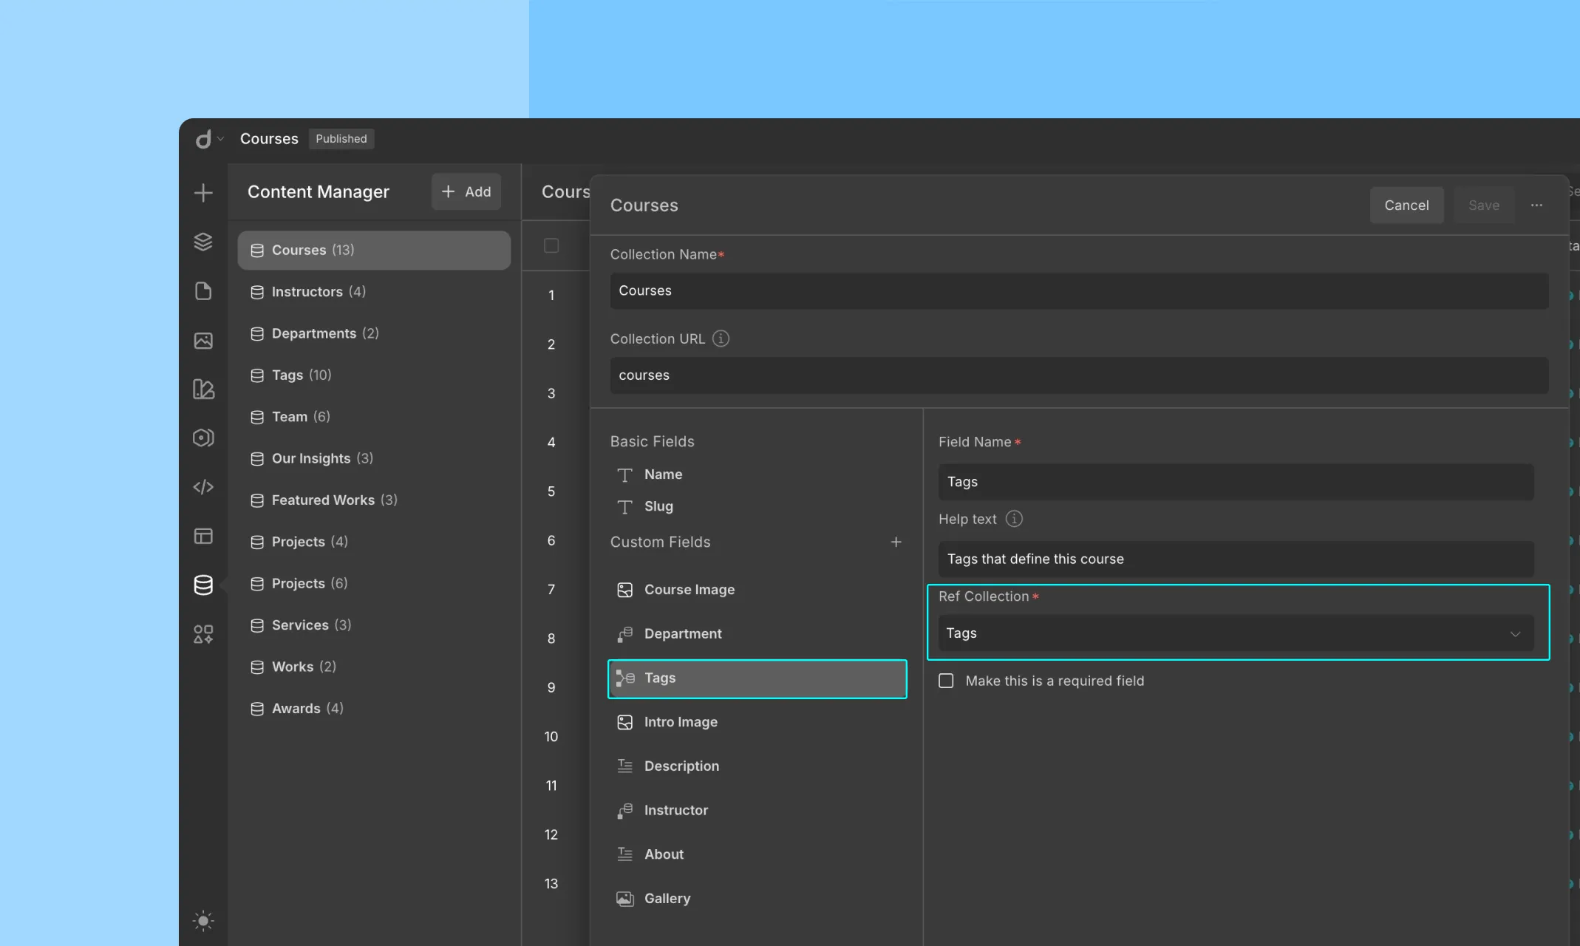1580x946 pixels.
Task: Select the Gallery field
Action: (757, 899)
